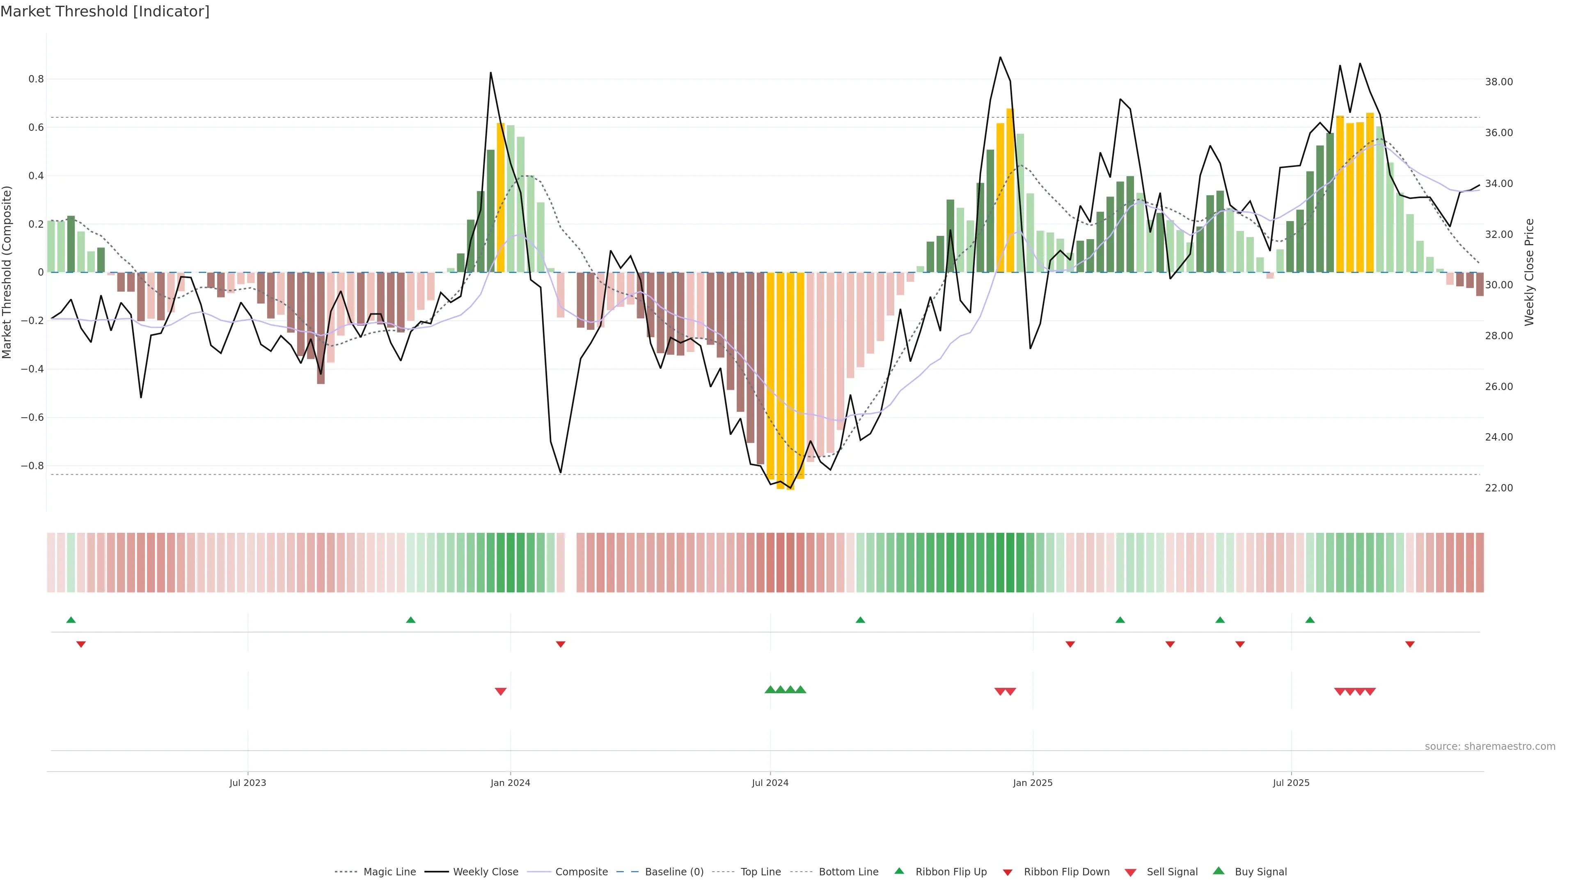Click ribbon flip up marker just after Jul 2025
Viewport: 1576px width, 886px height.
pos(1310,620)
